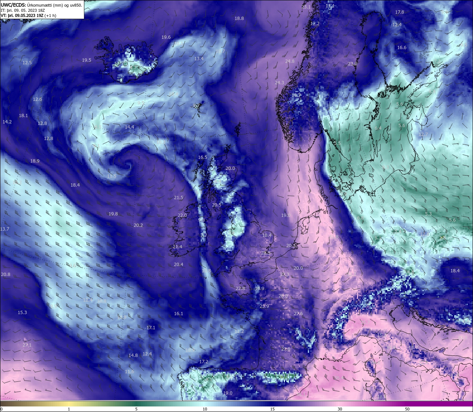The height and width of the screenshot is (412, 473).
Task: Click the map value 12.2
Action: point(315,23)
